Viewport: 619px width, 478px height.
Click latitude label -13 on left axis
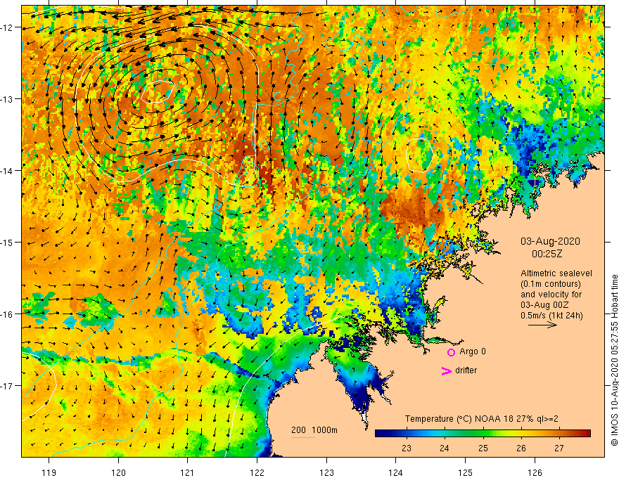[x=8, y=99]
